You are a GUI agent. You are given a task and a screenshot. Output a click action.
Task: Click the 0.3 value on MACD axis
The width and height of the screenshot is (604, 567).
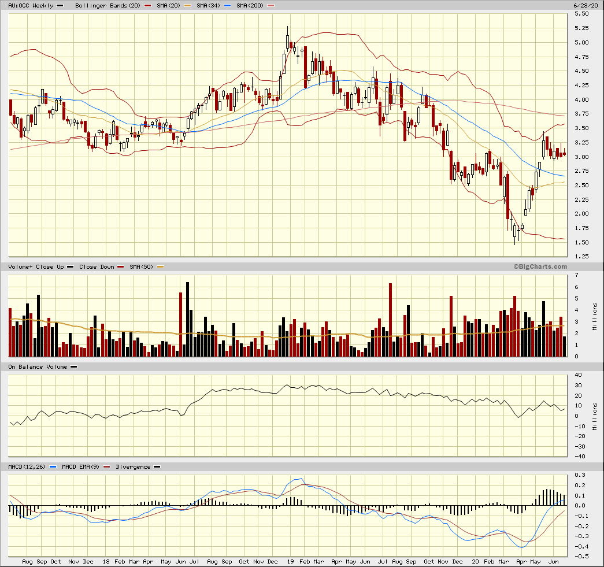coord(580,475)
